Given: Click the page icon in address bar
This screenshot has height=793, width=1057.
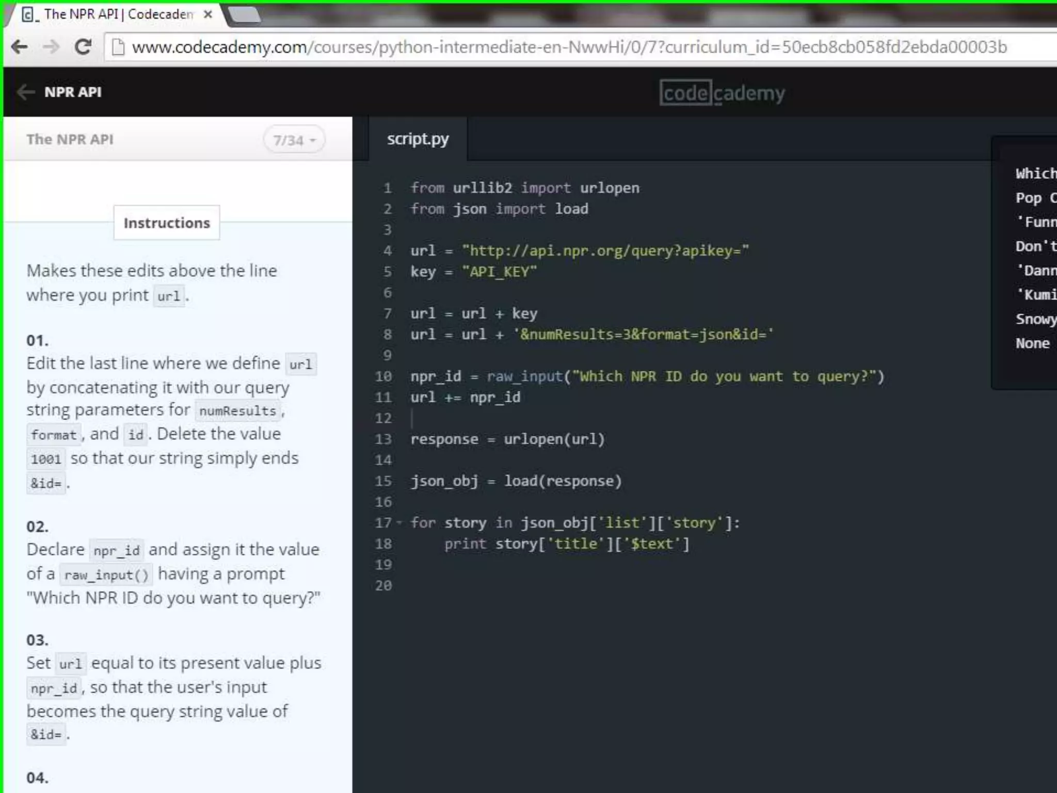Looking at the screenshot, I should coord(118,47).
